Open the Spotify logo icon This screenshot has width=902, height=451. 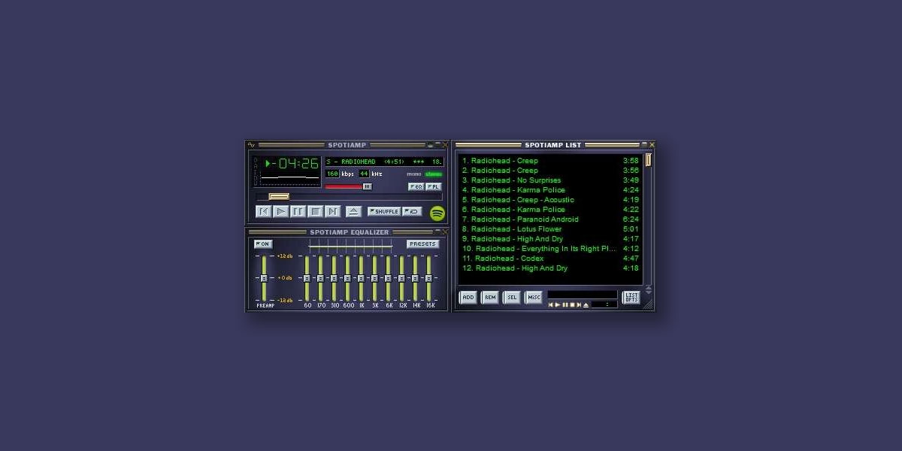click(x=437, y=213)
